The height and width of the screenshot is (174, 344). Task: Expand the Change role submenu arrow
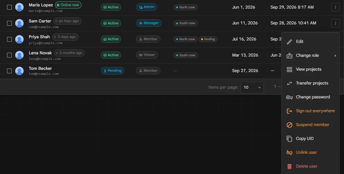click(x=335, y=55)
